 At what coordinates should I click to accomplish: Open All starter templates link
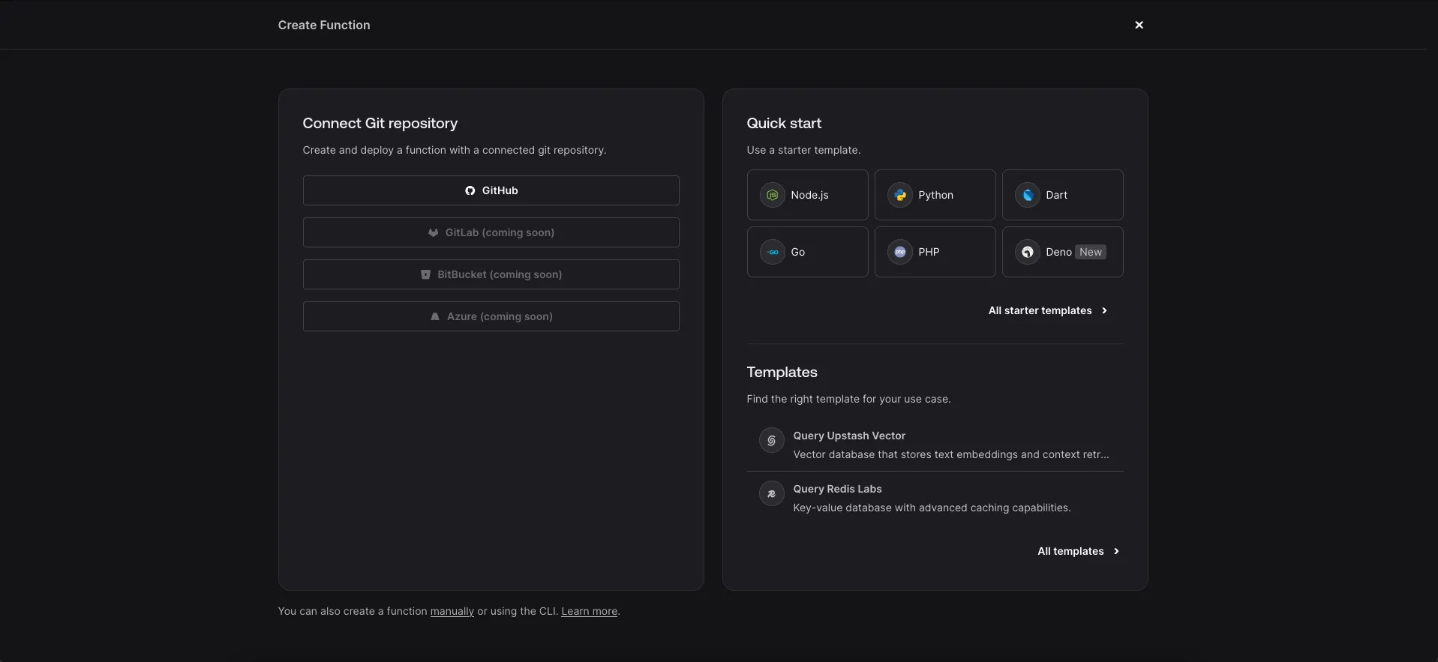click(1047, 310)
